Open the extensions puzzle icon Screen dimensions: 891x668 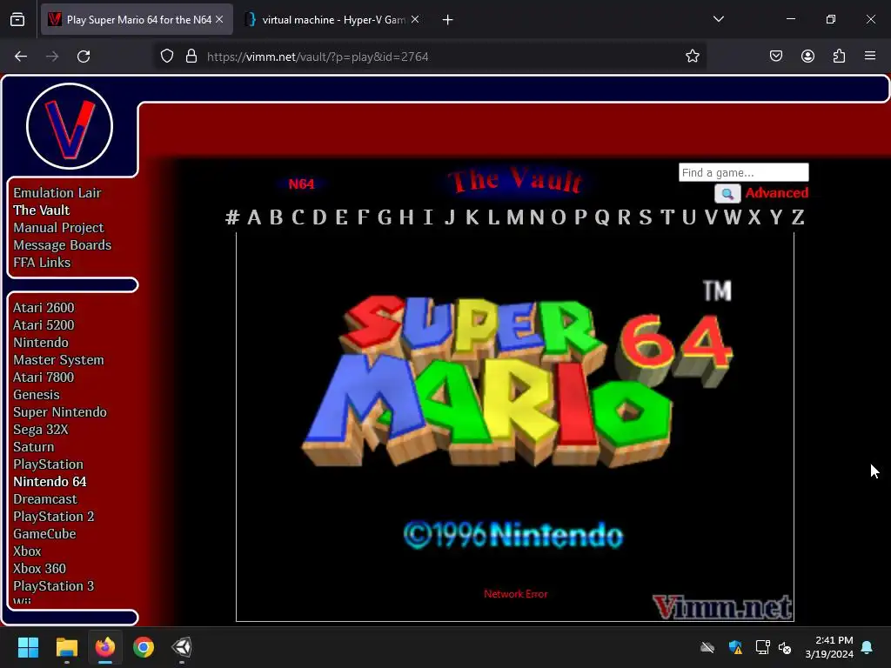(839, 57)
